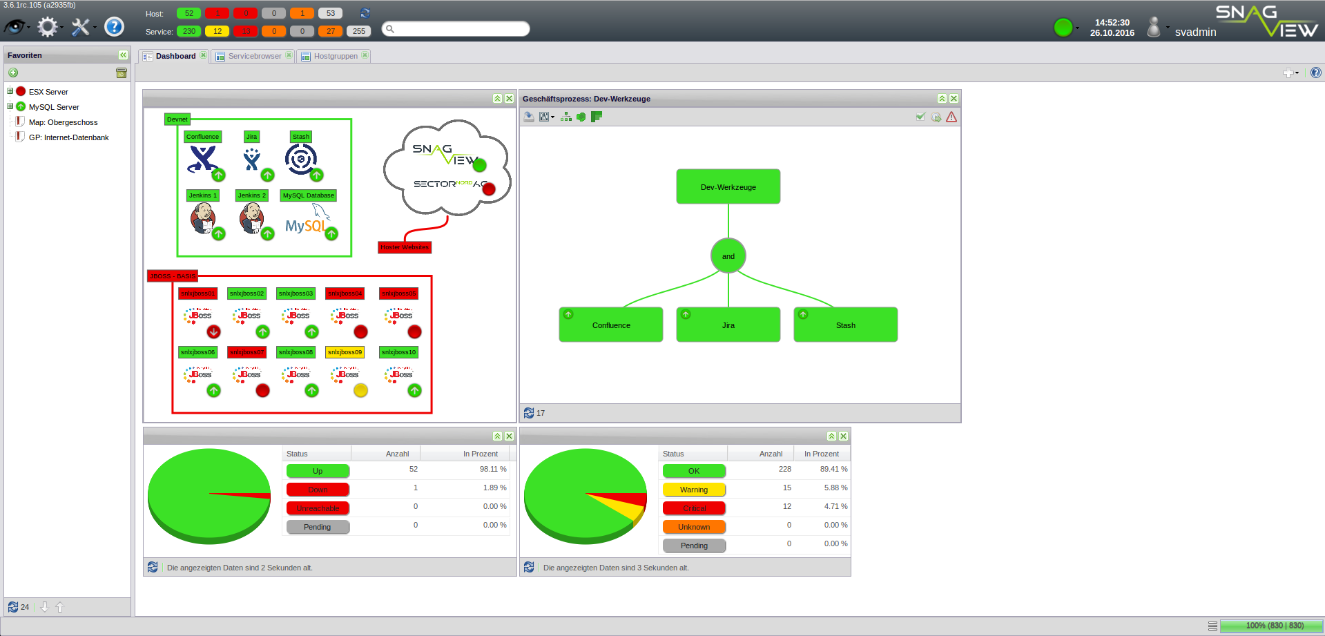Click the 100% progress bar in status bar
The height and width of the screenshot is (636, 1325).
point(1271,626)
